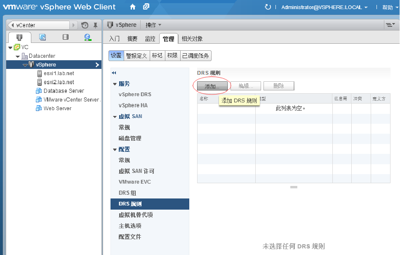Collapse the vSphere cluster tree node
The height and width of the screenshot is (255, 400).
click(25, 65)
